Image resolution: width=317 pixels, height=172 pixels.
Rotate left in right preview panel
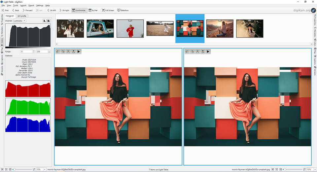coord(187,52)
